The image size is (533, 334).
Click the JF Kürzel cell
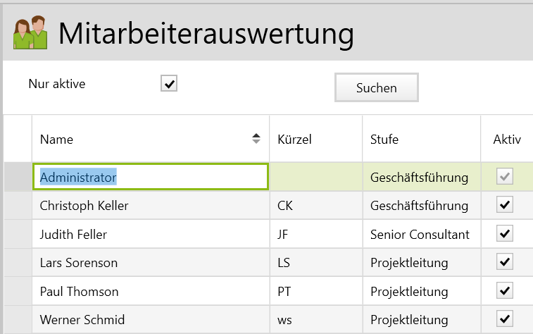315,234
